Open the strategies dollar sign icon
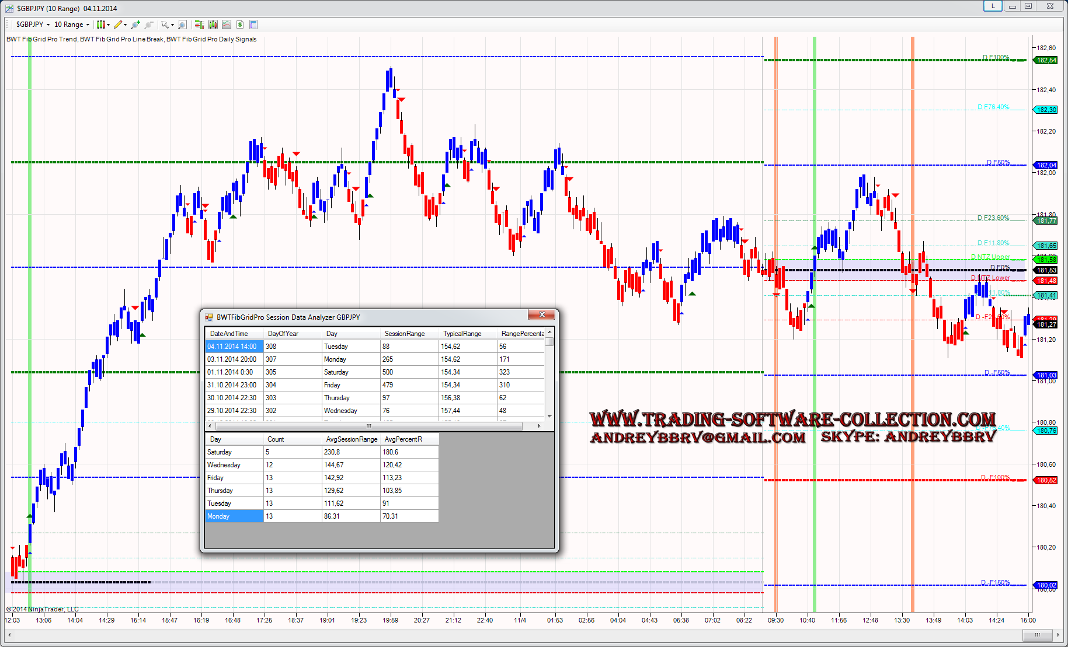1068x647 pixels. (x=240, y=25)
